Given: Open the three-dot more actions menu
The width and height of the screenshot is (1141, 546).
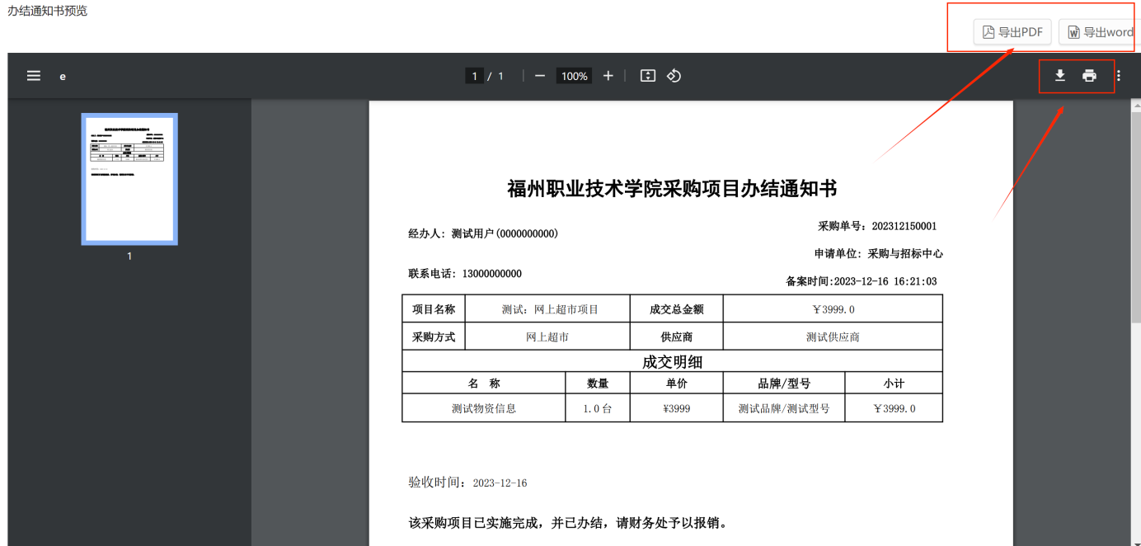Looking at the screenshot, I should (x=1119, y=76).
